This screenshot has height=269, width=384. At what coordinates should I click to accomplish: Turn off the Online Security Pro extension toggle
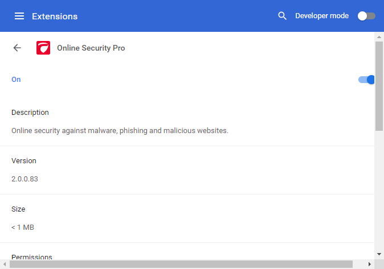[x=366, y=80]
